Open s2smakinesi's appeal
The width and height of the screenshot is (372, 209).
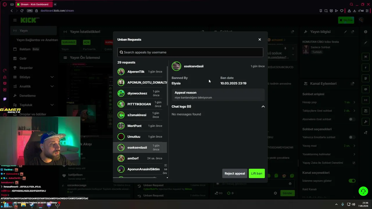tap(140, 115)
